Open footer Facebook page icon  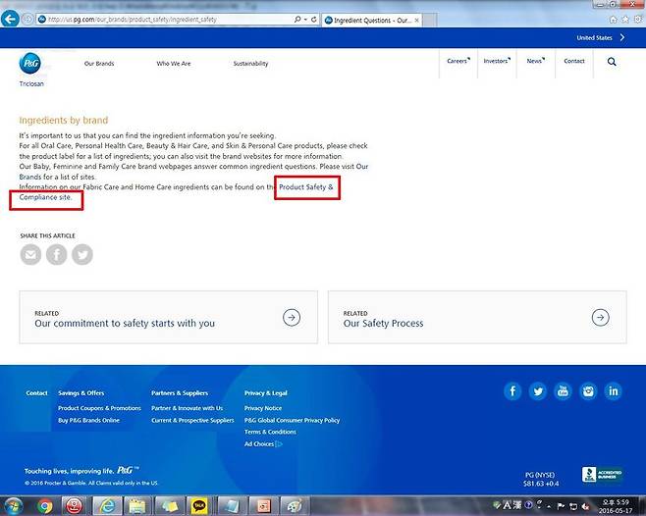point(512,391)
